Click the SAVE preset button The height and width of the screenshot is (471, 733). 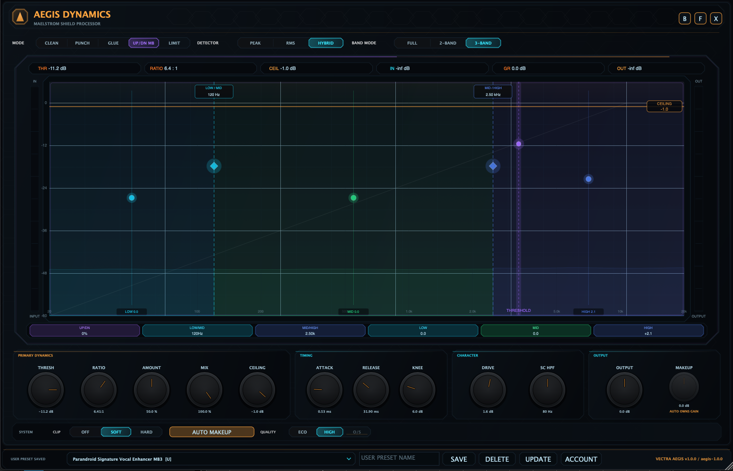(459, 459)
